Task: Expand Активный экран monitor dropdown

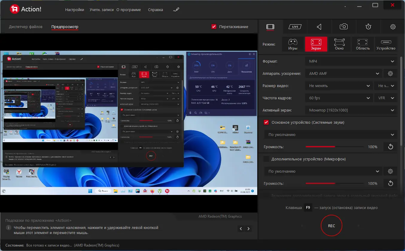Action: coord(351,110)
